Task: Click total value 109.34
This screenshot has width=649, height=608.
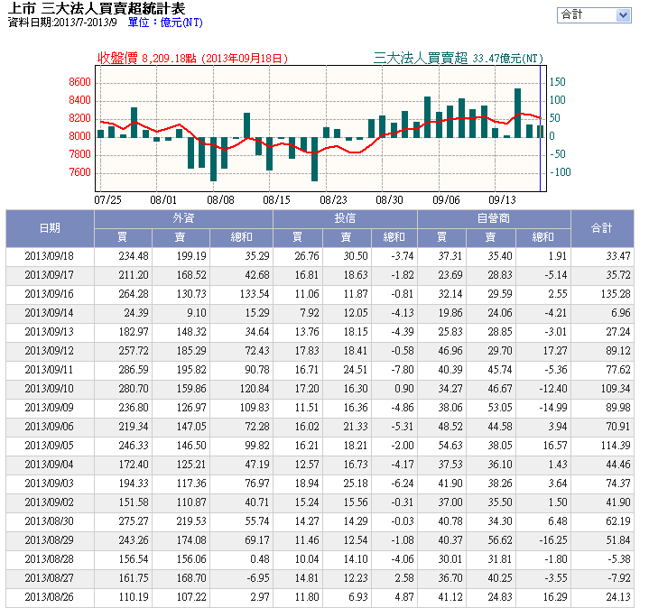Action: click(x=616, y=389)
